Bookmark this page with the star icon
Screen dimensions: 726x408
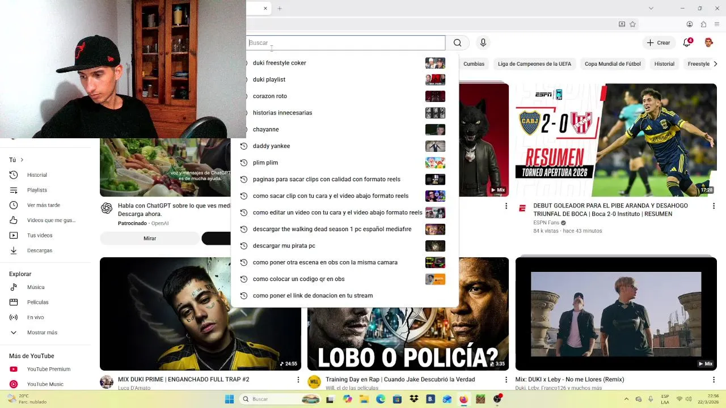point(632,24)
